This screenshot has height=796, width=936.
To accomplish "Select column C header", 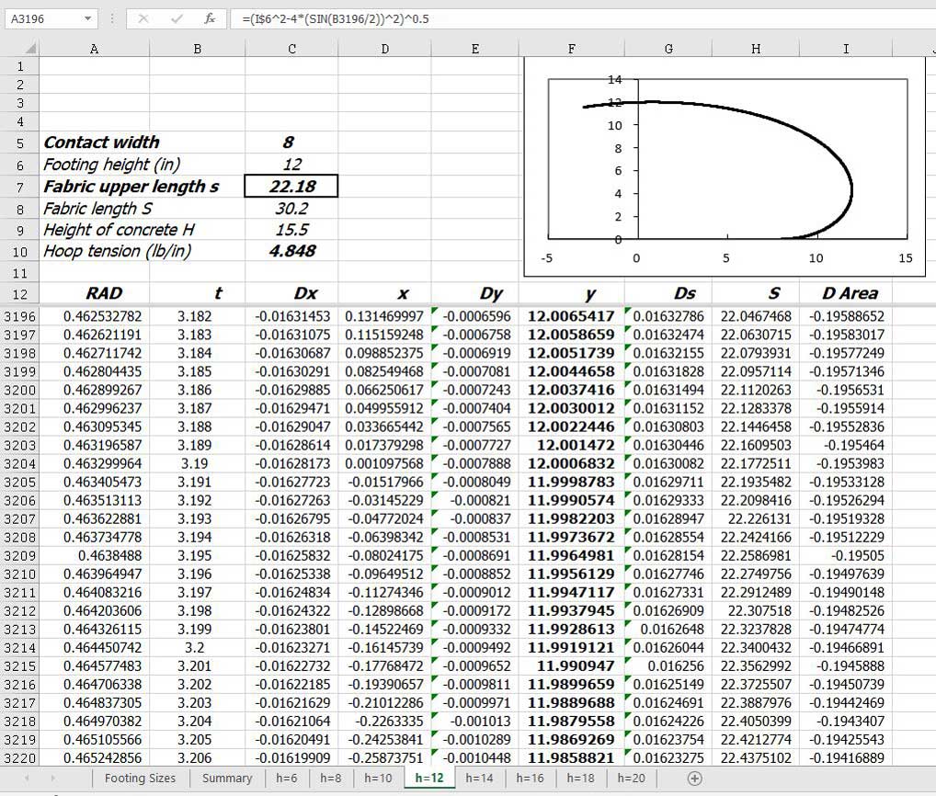I will click(291, 49).
